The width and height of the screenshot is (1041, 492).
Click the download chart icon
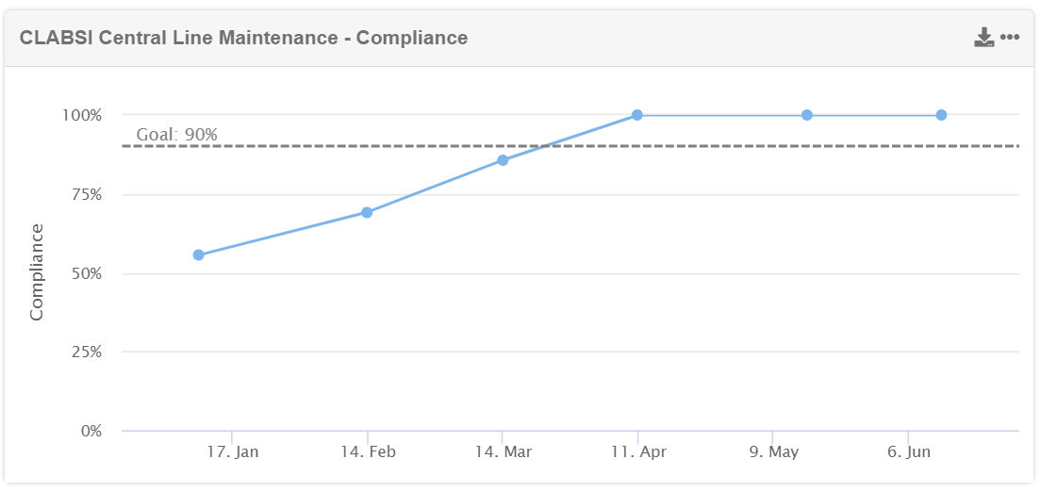(x=983, y=38)
